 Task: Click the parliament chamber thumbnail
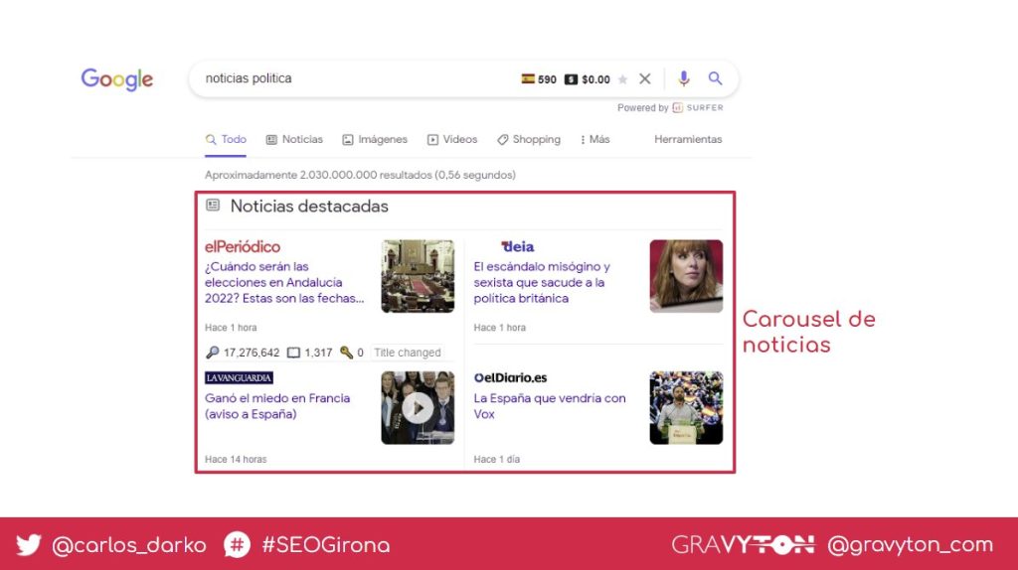418,276
